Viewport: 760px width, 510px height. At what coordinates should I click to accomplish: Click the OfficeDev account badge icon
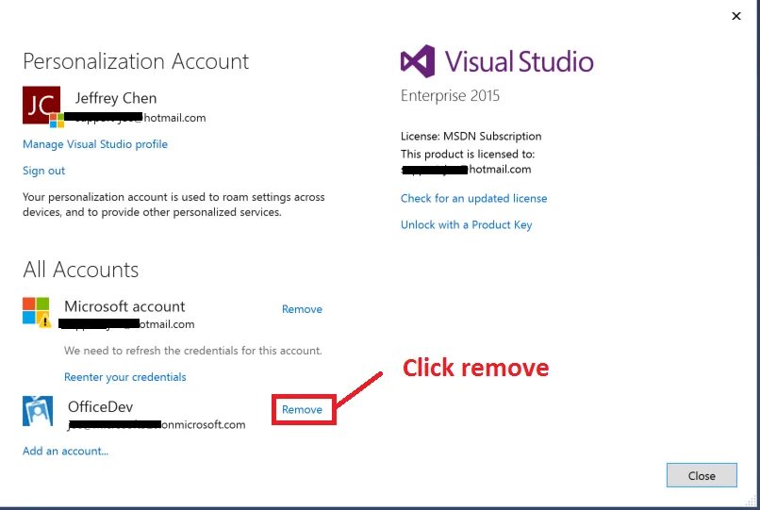tap(38, 411)
